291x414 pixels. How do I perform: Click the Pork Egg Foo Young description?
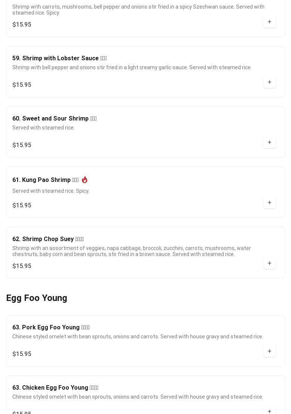(138, 337)
